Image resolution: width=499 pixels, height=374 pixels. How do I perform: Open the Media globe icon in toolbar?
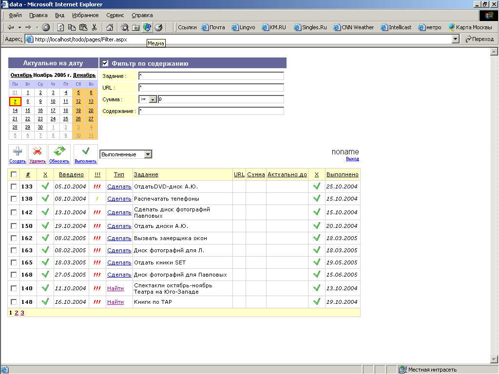coord(147,27)
